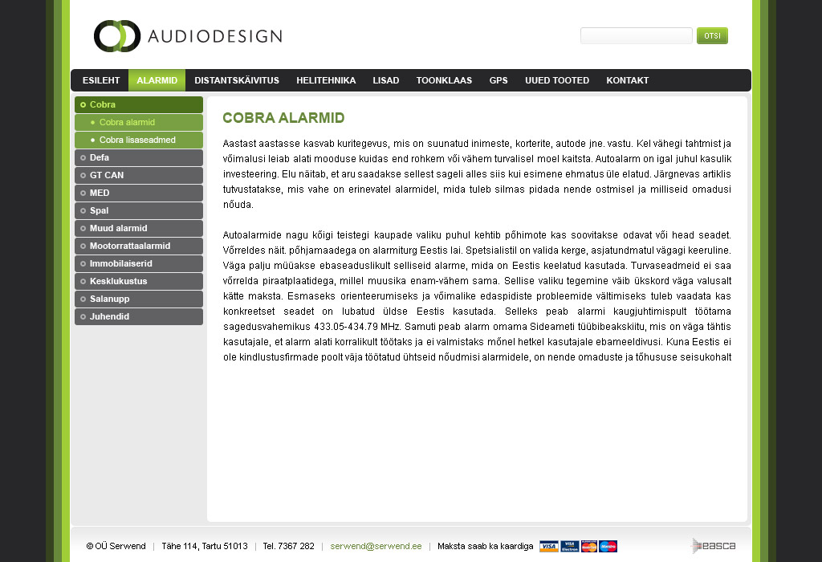Open the Easca logo link
This screenshot has height=562, width=822.
click(x=714, y=546)
